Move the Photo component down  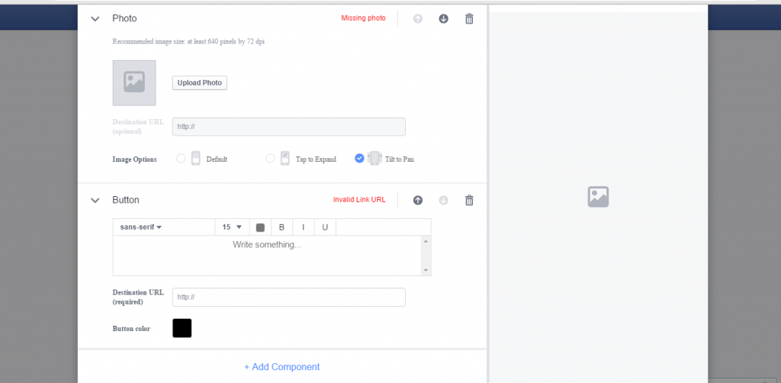tap(443, 18)
